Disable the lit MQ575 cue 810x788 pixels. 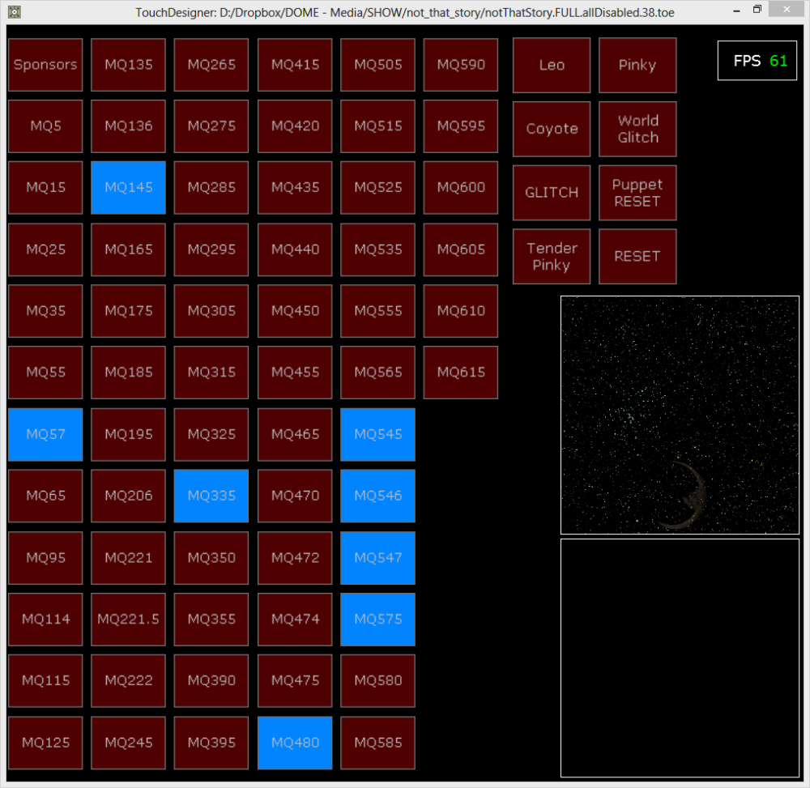click(378, 619)
